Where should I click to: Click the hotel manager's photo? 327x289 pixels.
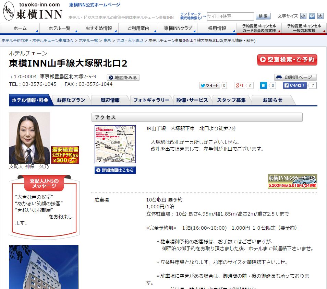point(29,138)
